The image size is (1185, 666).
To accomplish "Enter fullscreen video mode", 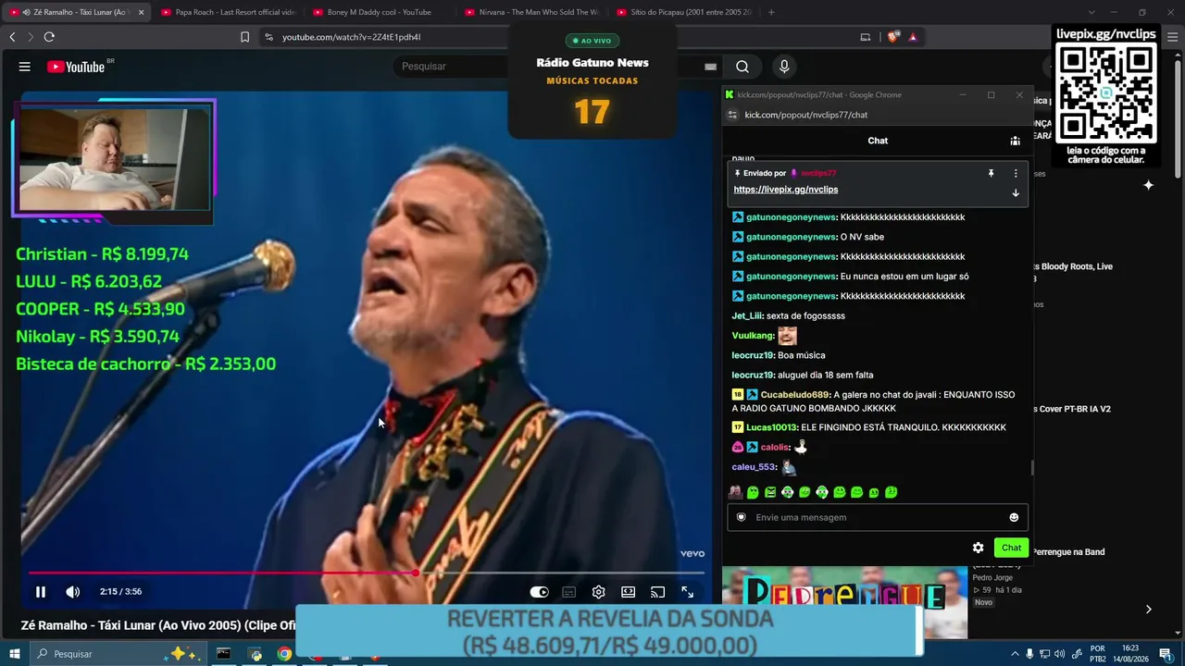I will click(688, 592).
